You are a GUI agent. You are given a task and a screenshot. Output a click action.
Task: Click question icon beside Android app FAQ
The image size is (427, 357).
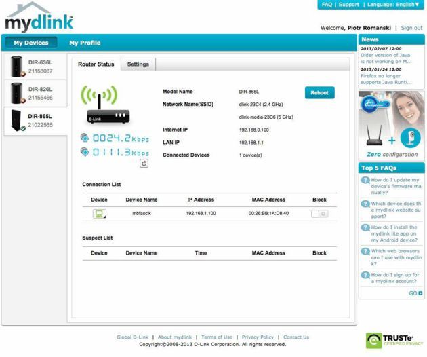pyautogui.click(x=365, y=228)
